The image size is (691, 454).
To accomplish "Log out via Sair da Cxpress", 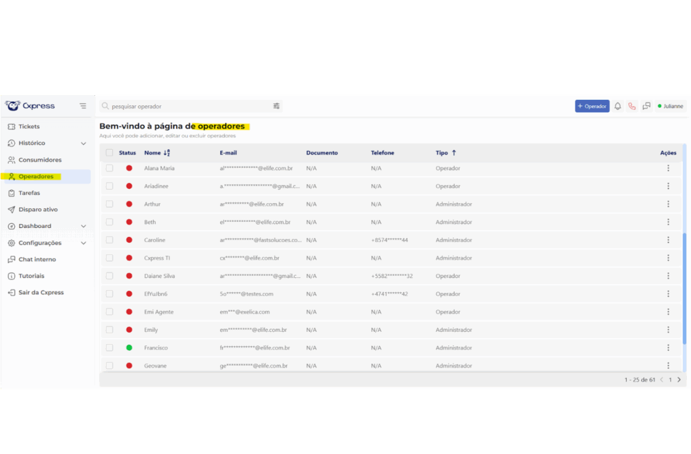I will tap(40, 293).
